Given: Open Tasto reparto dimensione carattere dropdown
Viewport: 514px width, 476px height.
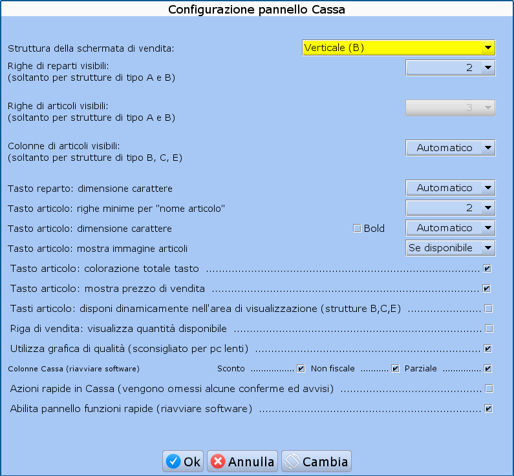Looking at the screenshot, I should (450, 188).
